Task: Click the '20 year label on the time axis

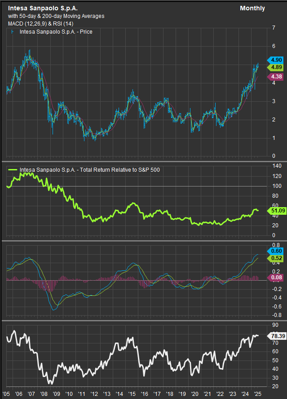Action: click(x=195, y=394)
